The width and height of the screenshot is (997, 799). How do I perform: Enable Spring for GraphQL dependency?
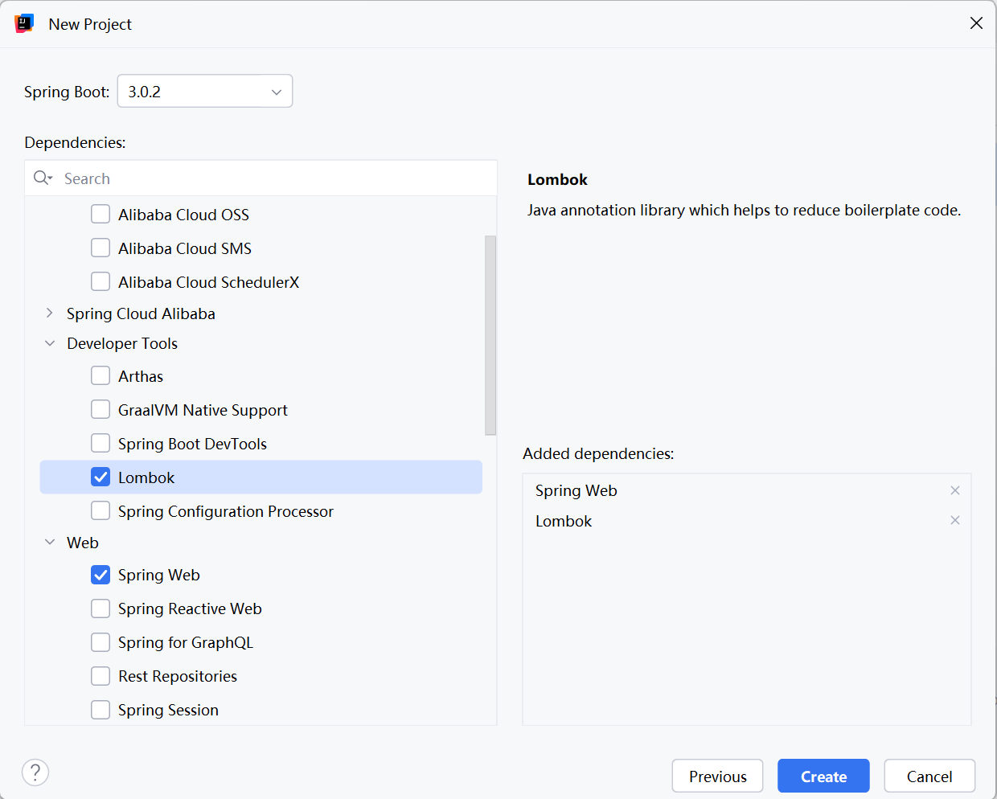[x=101, y=642]
